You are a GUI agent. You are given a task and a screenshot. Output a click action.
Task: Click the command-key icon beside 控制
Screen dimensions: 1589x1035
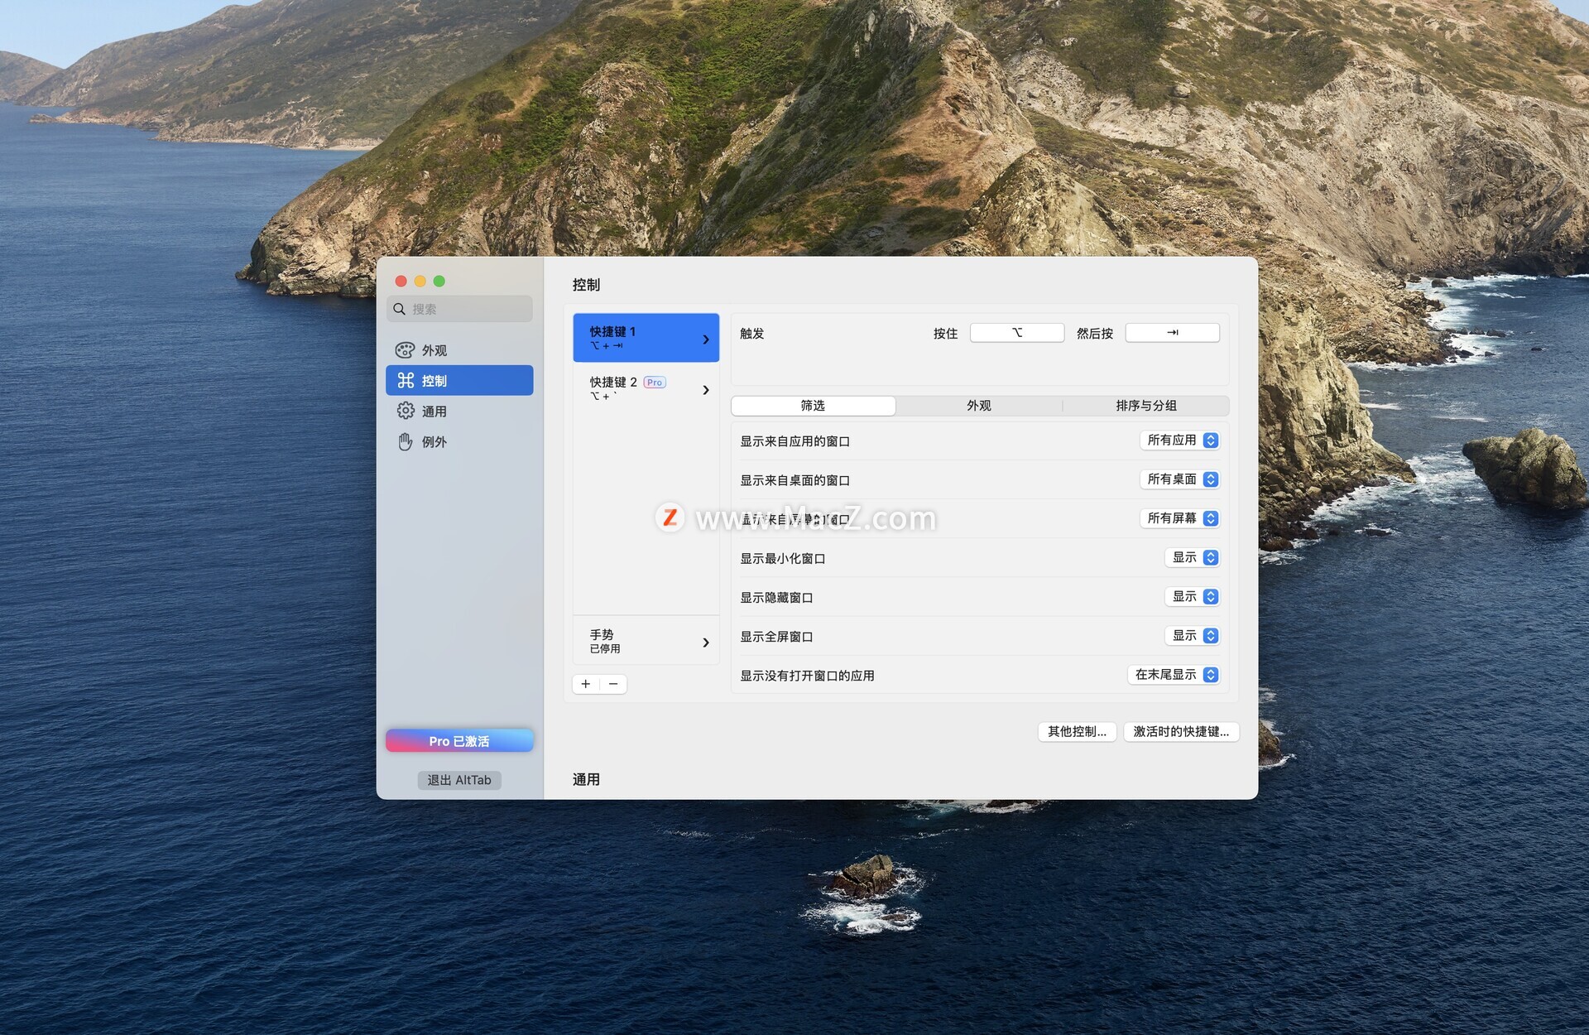point(406,380)
